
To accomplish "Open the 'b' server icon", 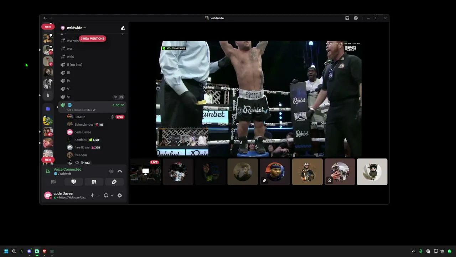I will (48, 95).
